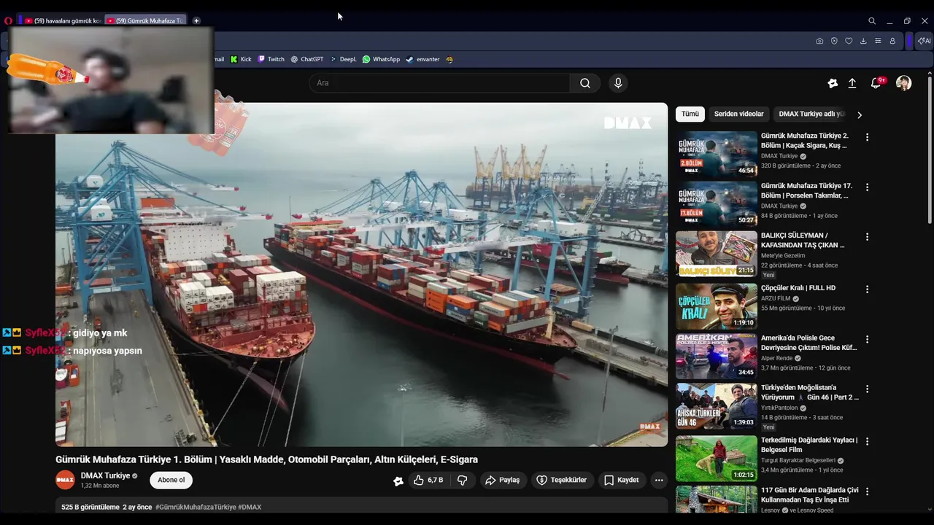Viewport: 934px width, 525px height.
Task: Open Opera profile person icon
Action: click(x=892, y=41)
